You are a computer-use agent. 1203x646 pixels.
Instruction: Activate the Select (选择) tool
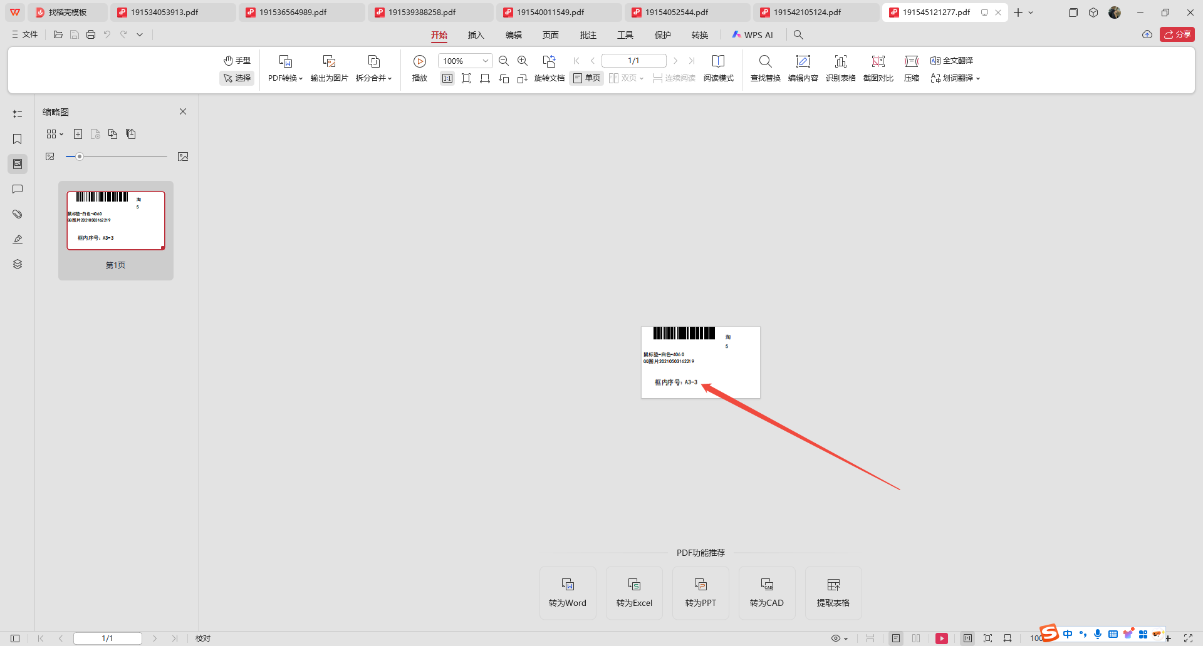coord(237,78)
